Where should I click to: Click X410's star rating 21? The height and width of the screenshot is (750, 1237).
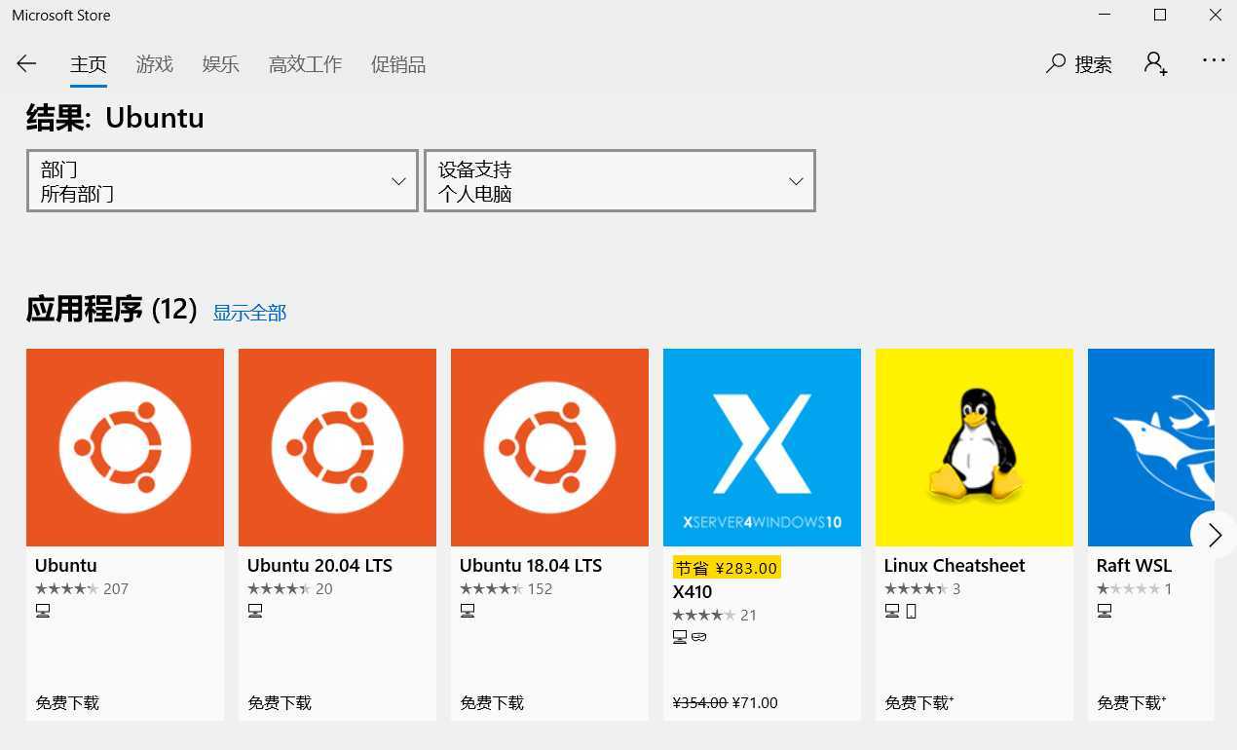pyautogui.click(x=715, y=615)
